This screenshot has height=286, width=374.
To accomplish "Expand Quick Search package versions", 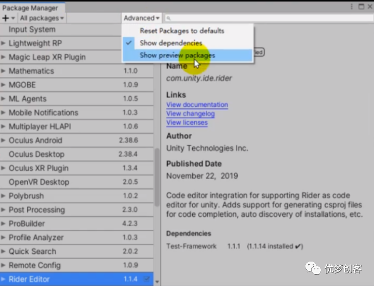I will point(3,251).
